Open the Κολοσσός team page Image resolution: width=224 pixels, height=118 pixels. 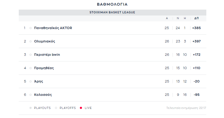click(x=43, y=95)
